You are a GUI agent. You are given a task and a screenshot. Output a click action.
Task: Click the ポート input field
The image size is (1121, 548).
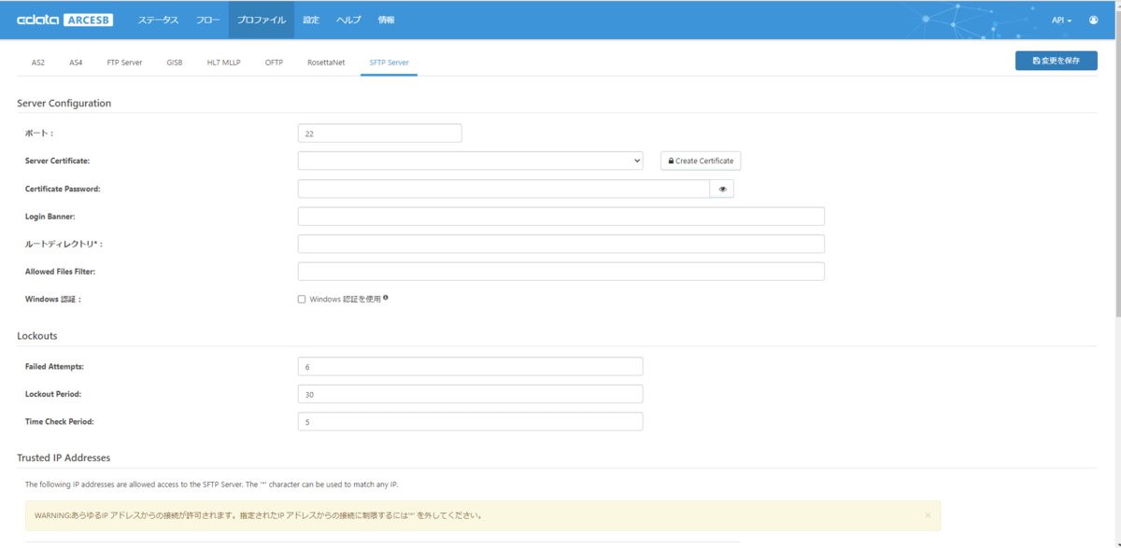[379, 133]
